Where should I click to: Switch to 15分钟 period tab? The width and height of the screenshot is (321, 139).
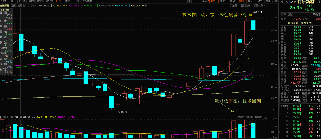[x=31, y=1]
